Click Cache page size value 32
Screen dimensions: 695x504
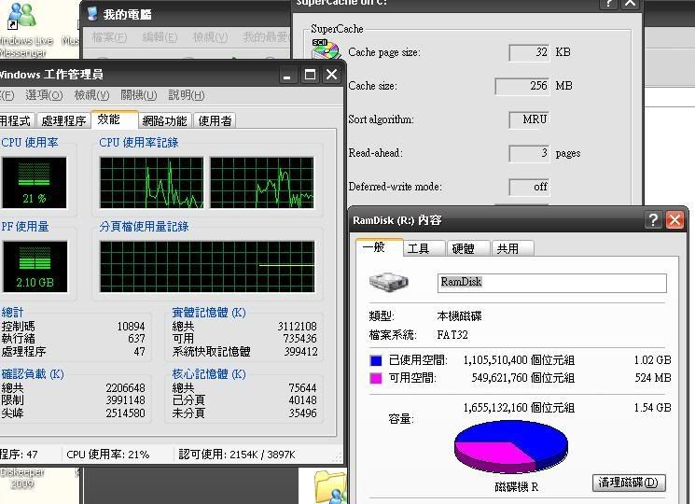(x=529, y=52)
